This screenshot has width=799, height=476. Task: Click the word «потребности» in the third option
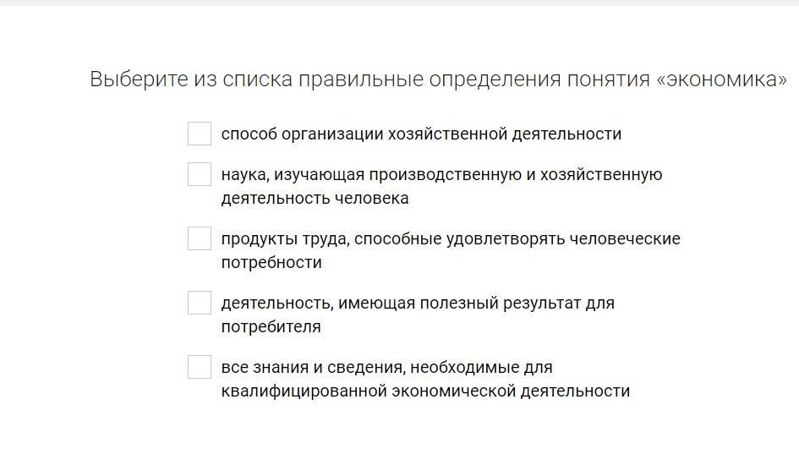[271, 262]
